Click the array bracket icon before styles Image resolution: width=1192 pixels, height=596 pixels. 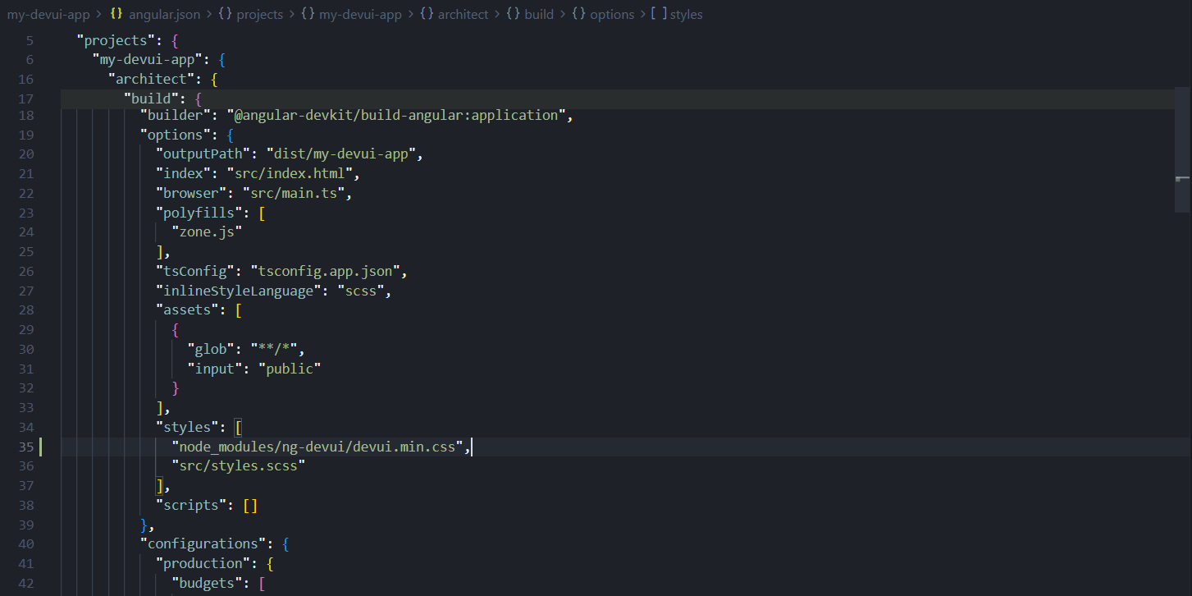(659, 14)
